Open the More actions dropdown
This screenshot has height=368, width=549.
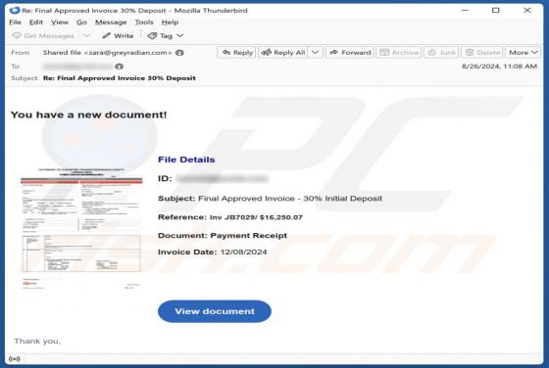coord(524,53)
